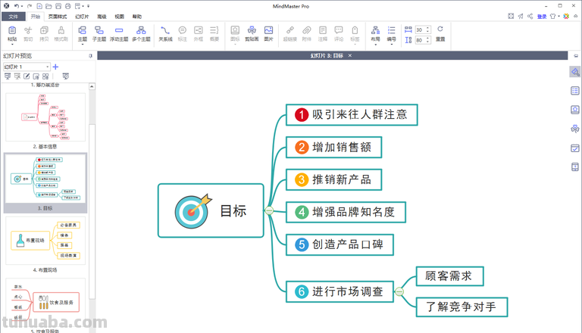Image resolution: width=582 pixels, height=333 pixels.
Task: Create a new document from quick toolbar
Action: click(x=39, y=6)
